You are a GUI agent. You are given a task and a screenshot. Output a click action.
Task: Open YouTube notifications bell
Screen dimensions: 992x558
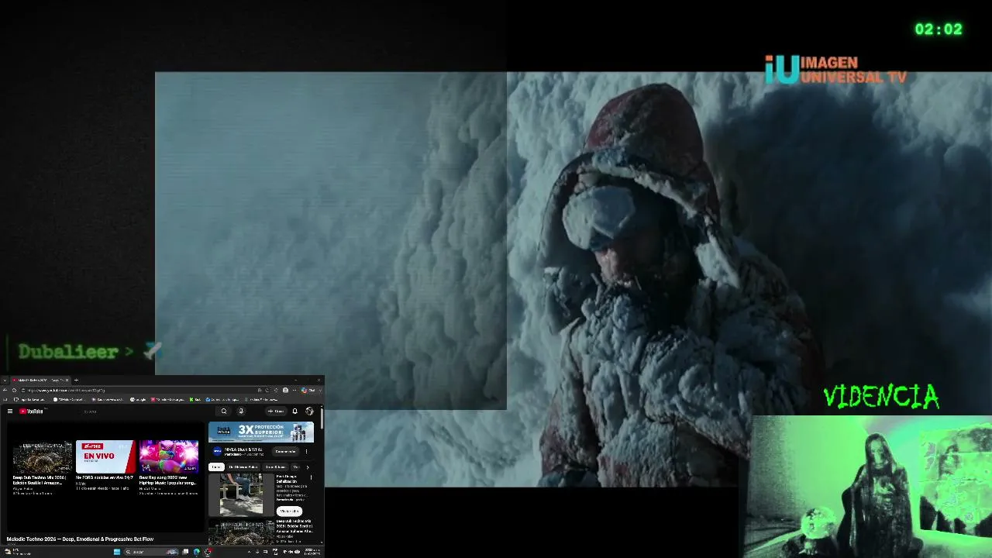click(x=294, y=412)
